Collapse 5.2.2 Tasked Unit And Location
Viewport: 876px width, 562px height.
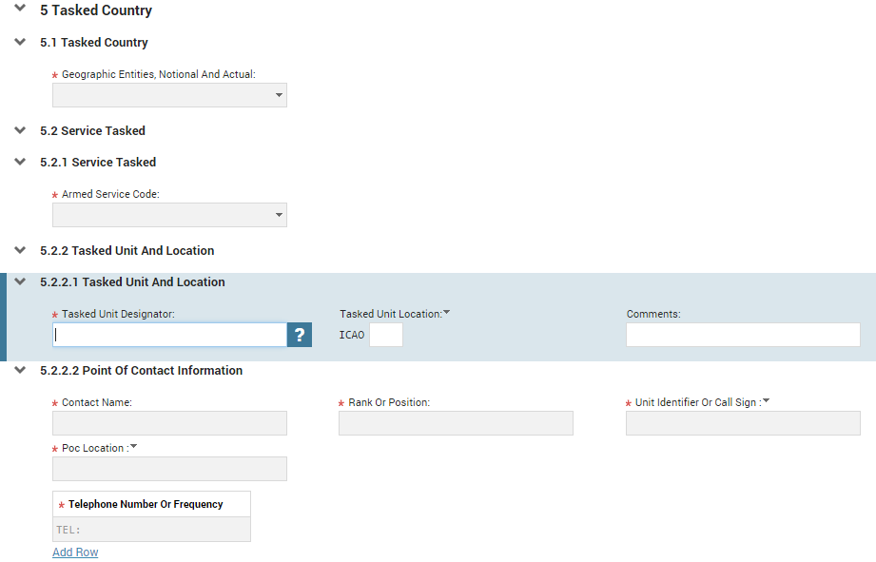click(20, 250)
